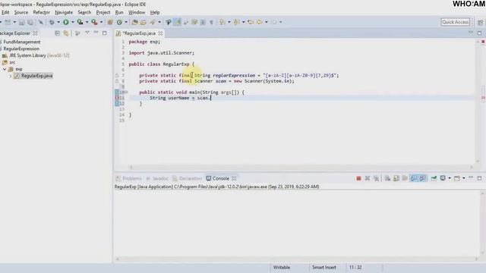
Task: Create a New Java Class from toolbar
Action: click(x=119, y=22)
